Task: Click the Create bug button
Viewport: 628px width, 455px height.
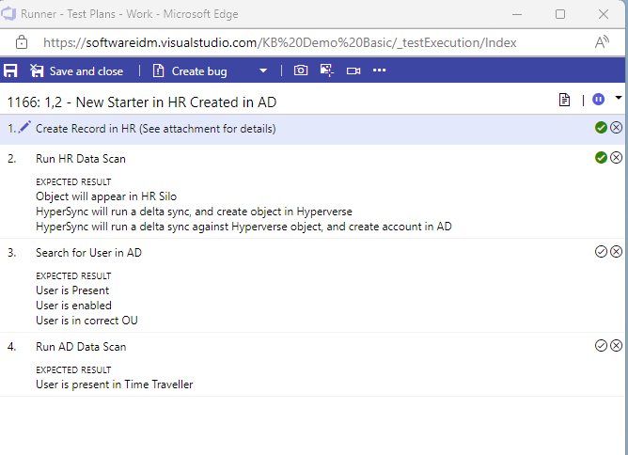Action: pos(192,71)
